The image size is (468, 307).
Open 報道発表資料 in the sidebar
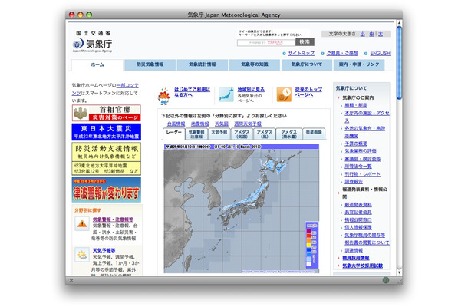pos(358,205)
